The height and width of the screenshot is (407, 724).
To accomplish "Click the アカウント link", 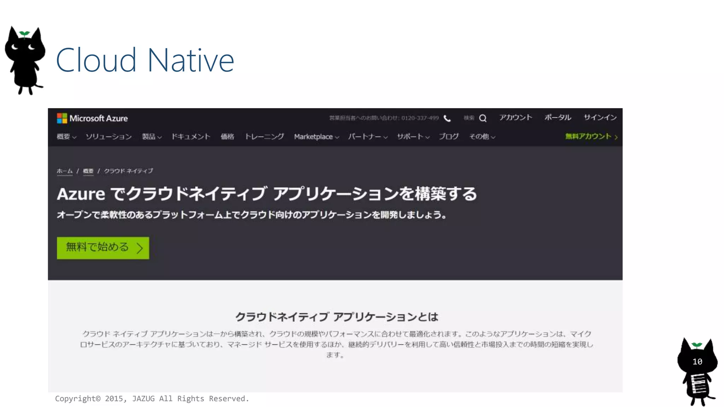I will click(x=515, y=118).
